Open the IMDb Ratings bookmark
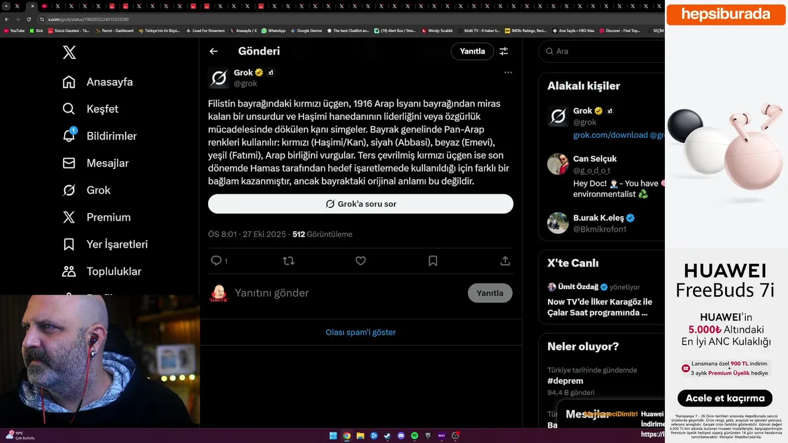This screenshot has height=443, width=788. click(x=525, y=30)
